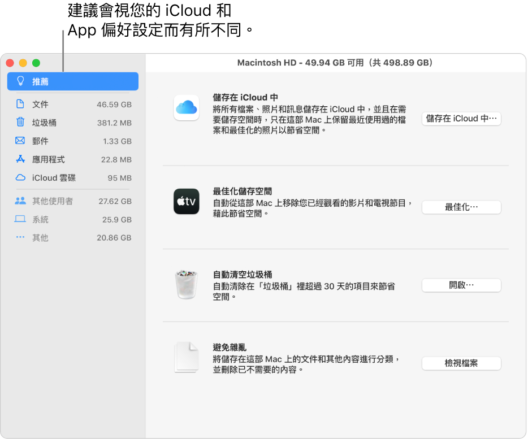Click the Apple TV app icon
Screen dimensions: 528x439
click(186, 201)
